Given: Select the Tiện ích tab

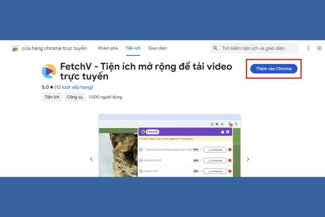Looking at the screenshot, I should point(133,48).
